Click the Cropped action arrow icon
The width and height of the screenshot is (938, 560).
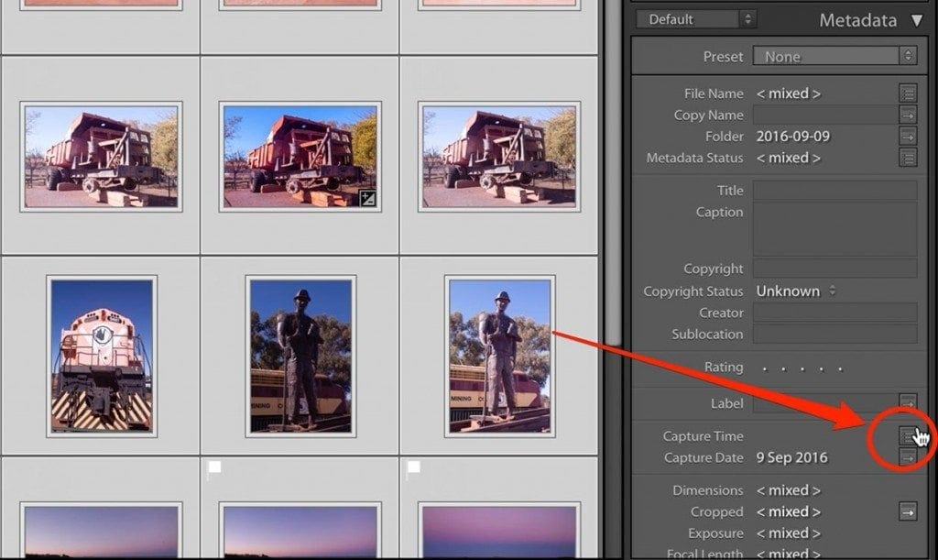click(907, 511)
